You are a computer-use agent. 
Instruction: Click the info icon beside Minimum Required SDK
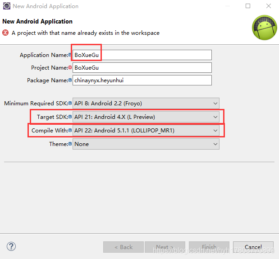pyautogui.click(x=70, y=103)
